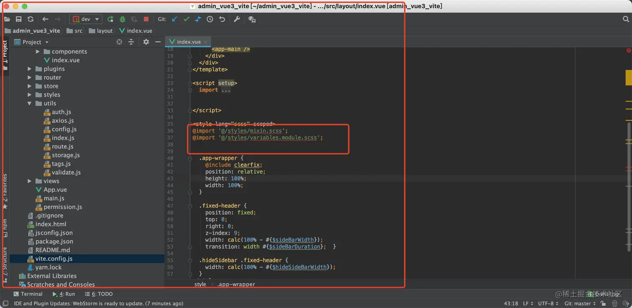Viewport: 632px width, 308px height.
Task: Toggle the npm tool window button
Action: (5, 228)
